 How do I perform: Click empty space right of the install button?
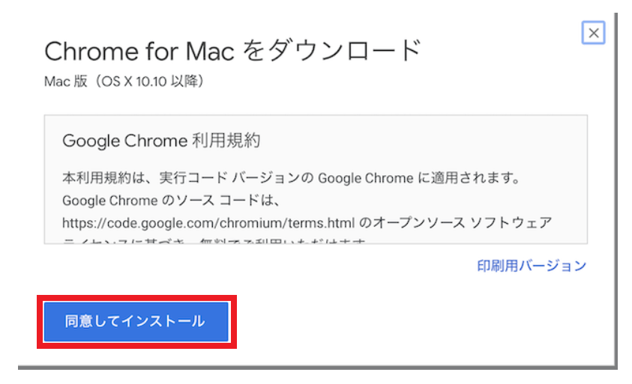(412, 322)
